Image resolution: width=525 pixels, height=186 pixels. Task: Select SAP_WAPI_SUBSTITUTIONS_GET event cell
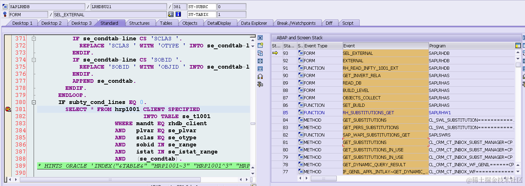point(386,135)
